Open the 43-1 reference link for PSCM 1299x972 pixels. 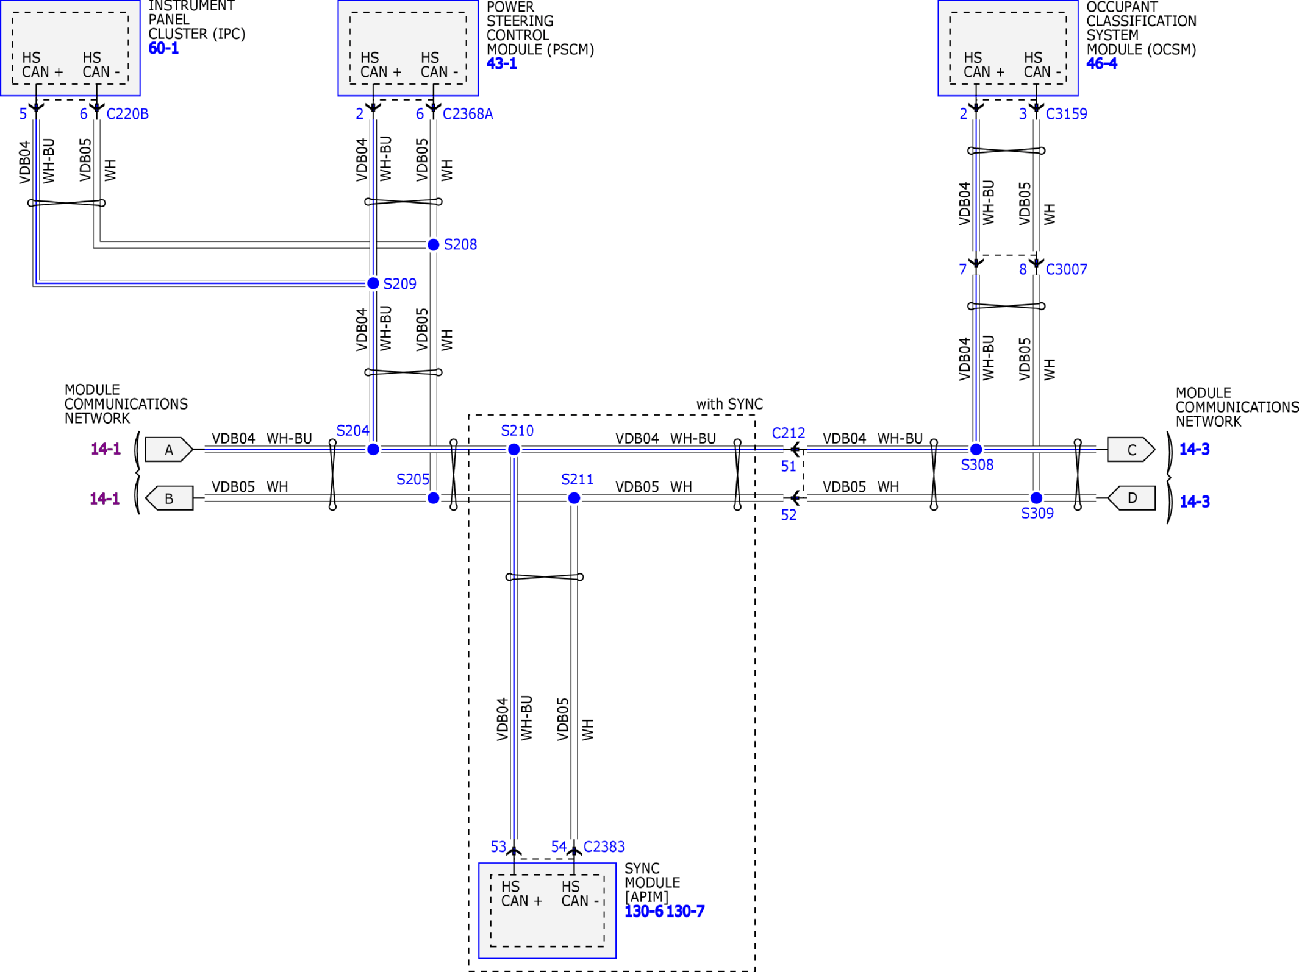tap(501, 63)
